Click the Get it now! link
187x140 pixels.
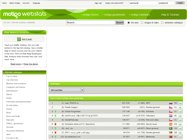27,39
